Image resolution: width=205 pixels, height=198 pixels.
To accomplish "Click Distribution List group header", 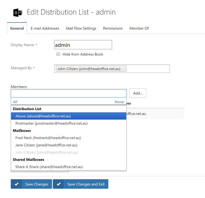I will (27, 109).
